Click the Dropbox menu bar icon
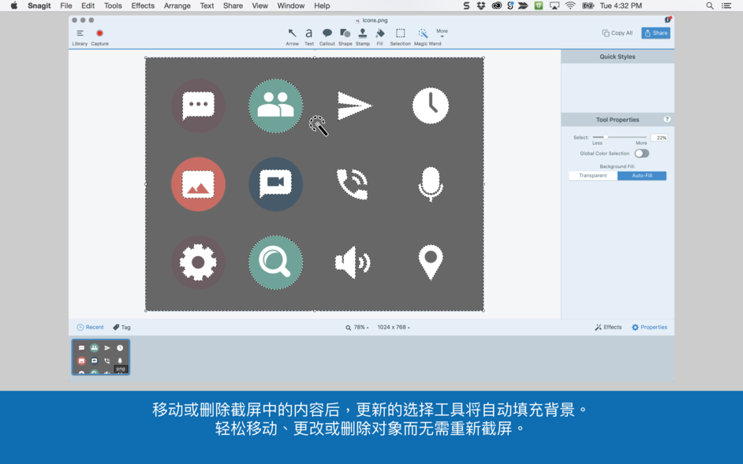 click(481, 6)
